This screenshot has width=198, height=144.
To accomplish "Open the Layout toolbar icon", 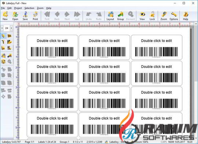I will point(110,16).
